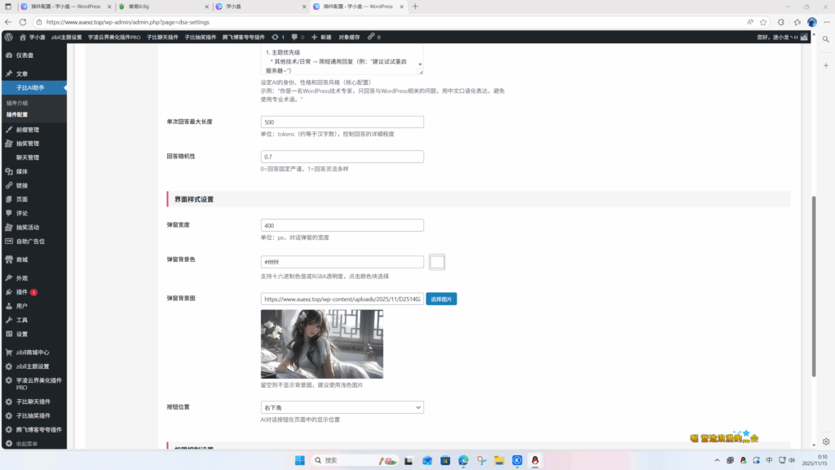The width and height of the screenshot is (835, 470).
Task: Click the 选择图片 button
Action: pos(441,299)
